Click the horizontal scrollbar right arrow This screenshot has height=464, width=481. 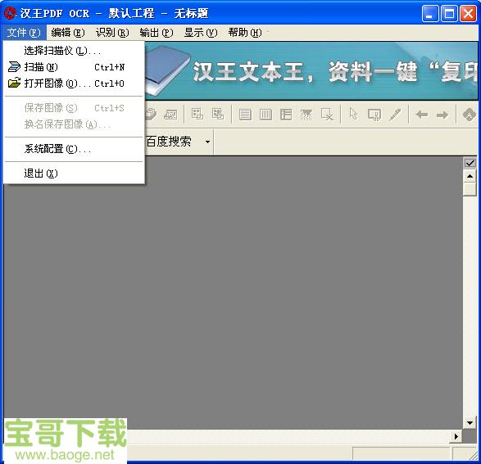tap(456, 436)
